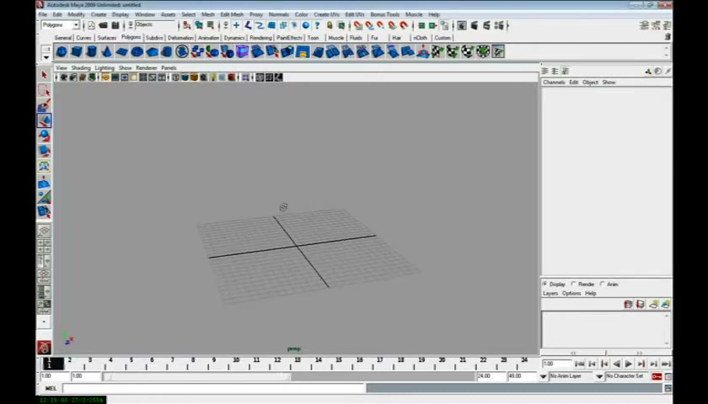Select by object type mode icon
The image size is (708, 404).
(x=199, y=25)
